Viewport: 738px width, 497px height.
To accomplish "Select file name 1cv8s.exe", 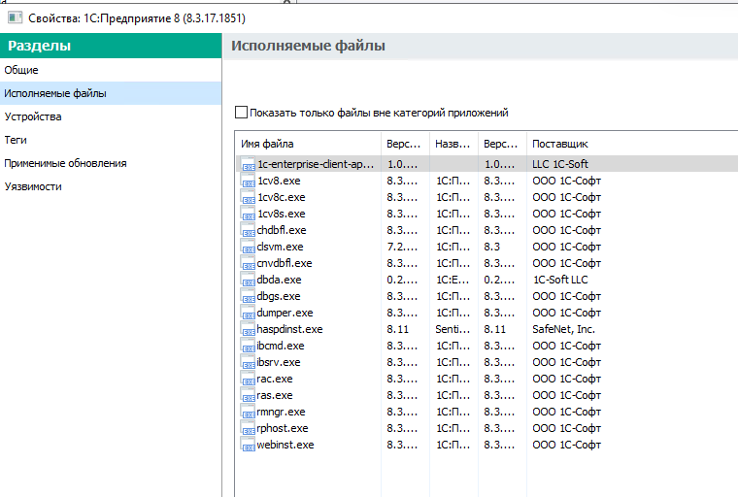I will (282, 214).
